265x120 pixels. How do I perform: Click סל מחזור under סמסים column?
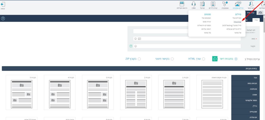[x=207, y=33]
